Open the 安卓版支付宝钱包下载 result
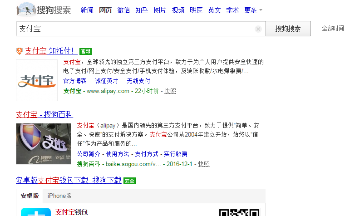 pos(69,180)
